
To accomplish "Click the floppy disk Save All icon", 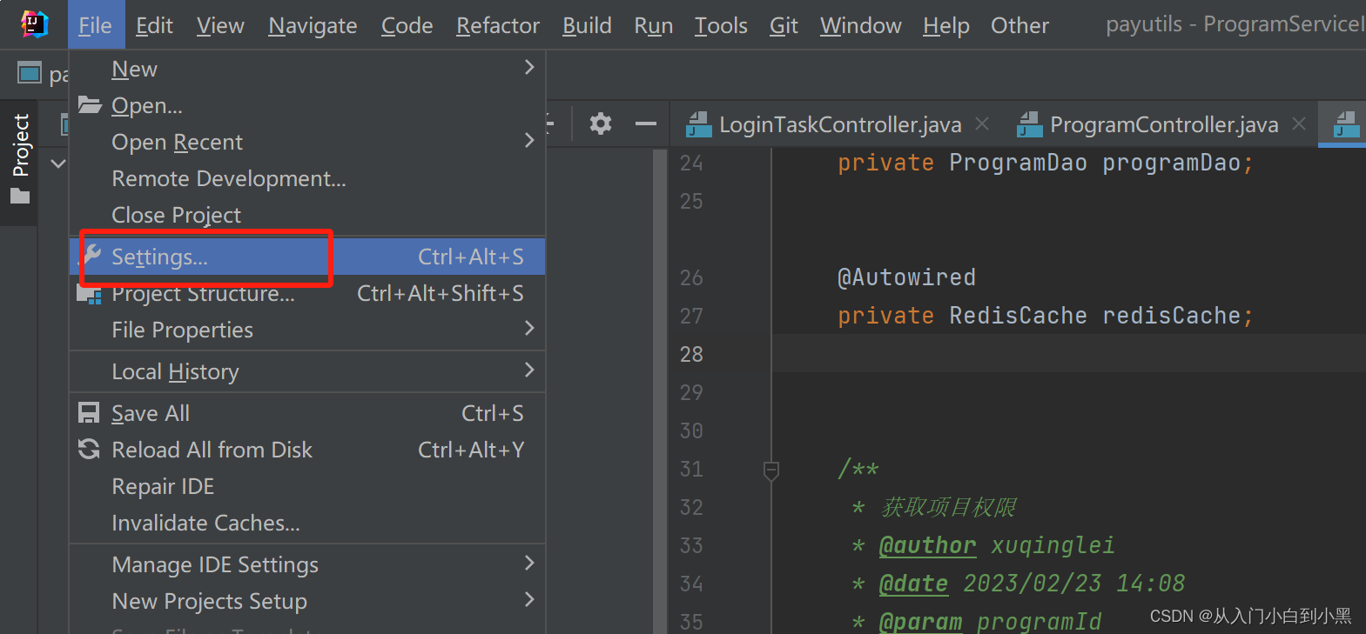I will coord(89,412).
